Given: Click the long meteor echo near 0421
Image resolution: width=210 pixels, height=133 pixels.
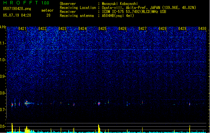Looking at the screenshot, I should pos(29,103).
